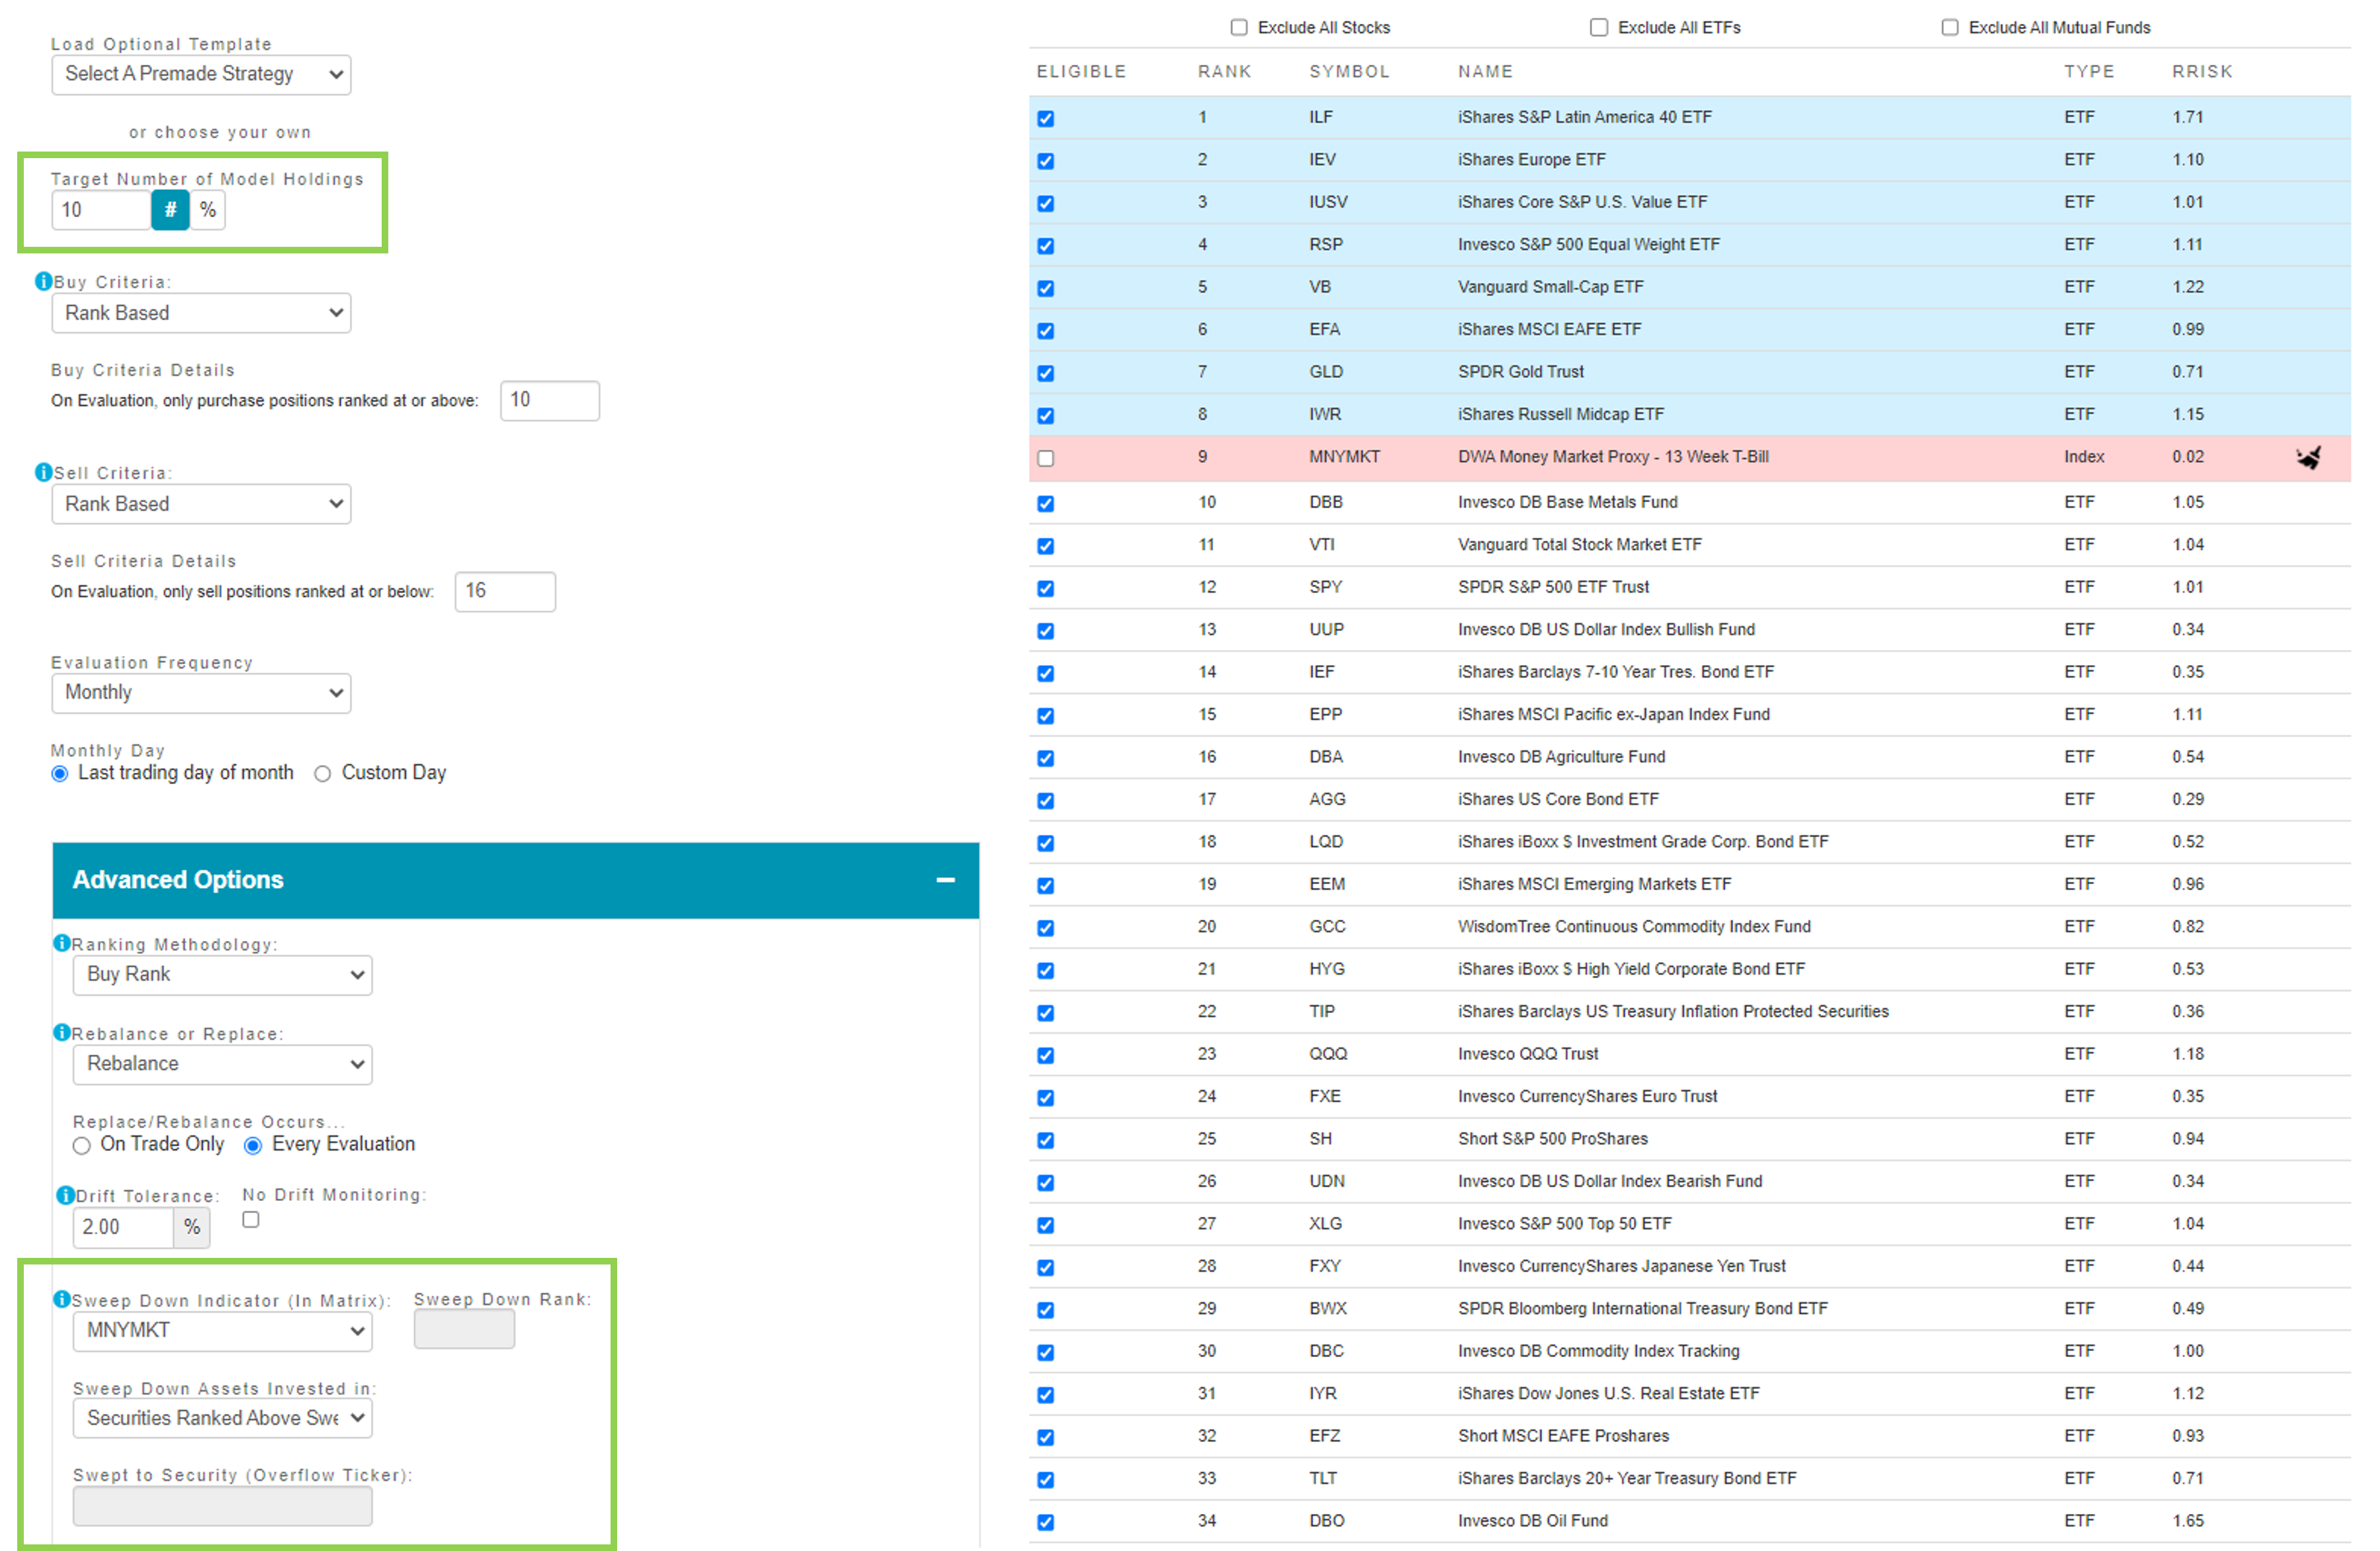Click the Rebalance or Replace info icon
Viewport: 2380px width, 1551px height.
(62, 1033)
